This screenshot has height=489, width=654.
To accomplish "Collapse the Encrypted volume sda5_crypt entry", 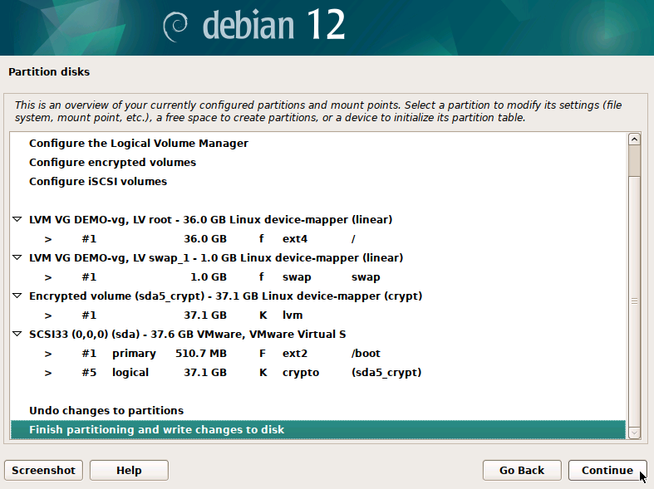I will pyautogui.click(x=17, y=296).
